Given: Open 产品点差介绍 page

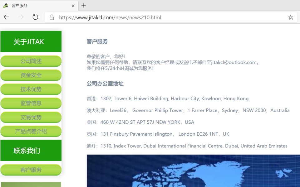Looking at the screenshot, I should pyautogui.click(x=31, y=131).
